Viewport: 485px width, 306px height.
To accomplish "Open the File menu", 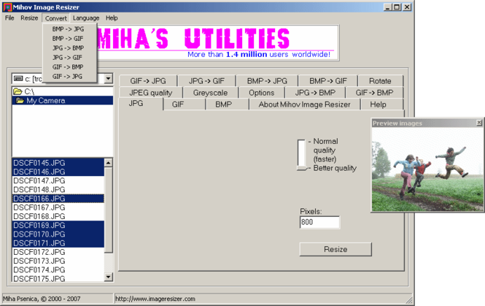I will [x=9, y=18].
